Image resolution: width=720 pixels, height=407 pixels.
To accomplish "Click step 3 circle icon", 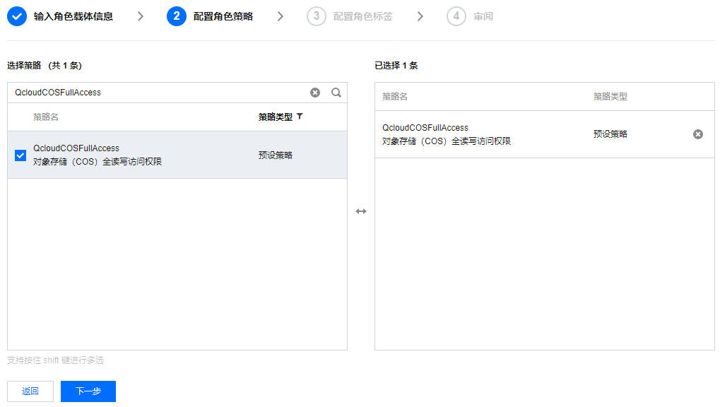I will tap(317, 16).
